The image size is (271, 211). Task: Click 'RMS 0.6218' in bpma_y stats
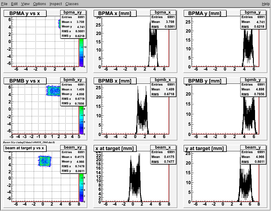coord(253,27)
